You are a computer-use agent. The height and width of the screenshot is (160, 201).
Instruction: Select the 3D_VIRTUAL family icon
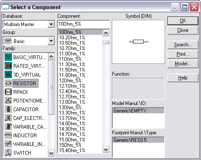coord(8,74)
